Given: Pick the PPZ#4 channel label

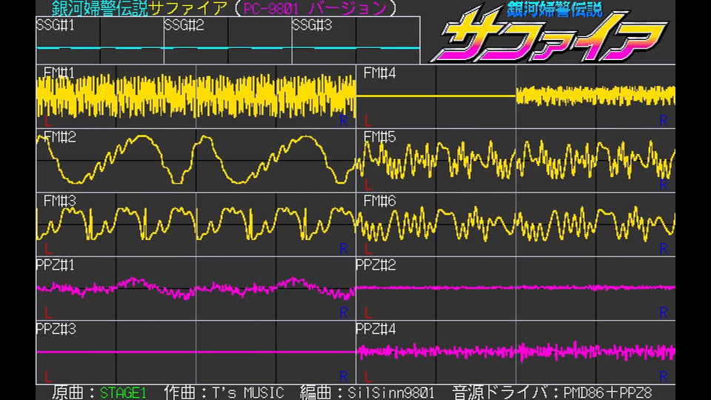Looking at the screenshot, I should 375,329.
